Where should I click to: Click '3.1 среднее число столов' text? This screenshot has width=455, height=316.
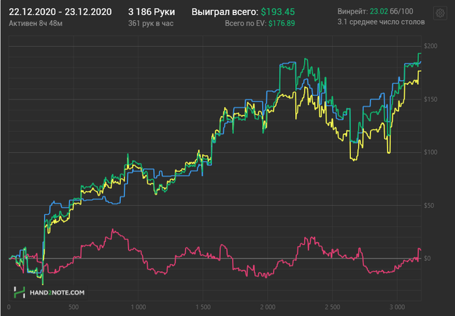[381, 22]
